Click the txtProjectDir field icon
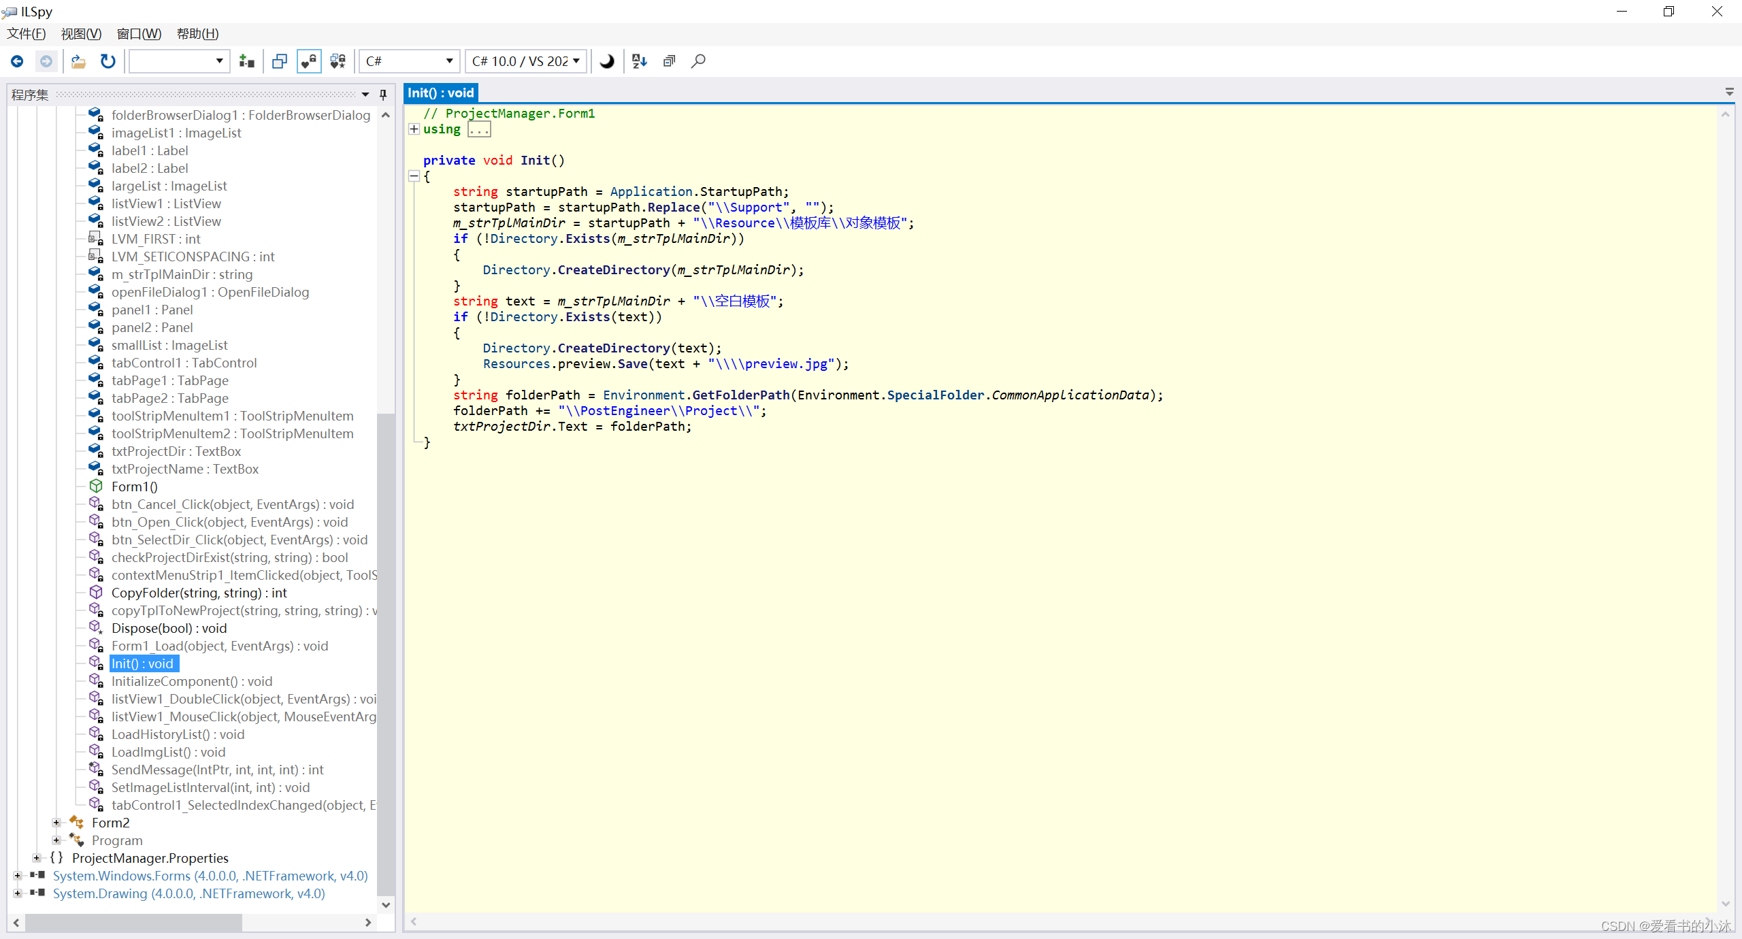1742x939 pixels. coord(96,450)
